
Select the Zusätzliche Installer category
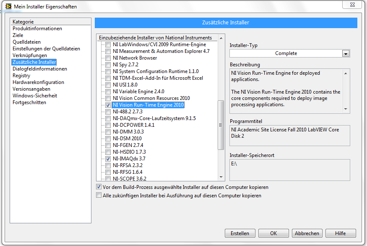[x=34, y=62]
